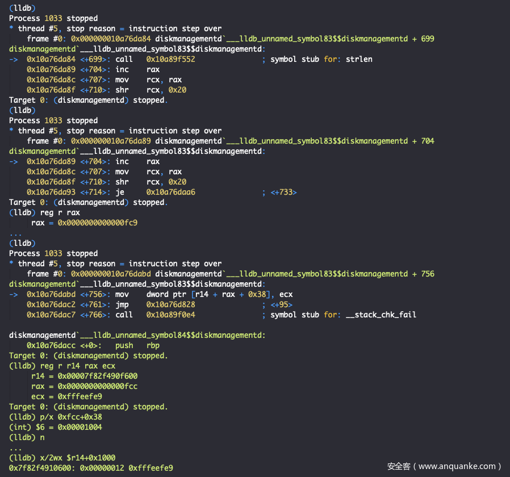Click the jmp 0x10a76d828 instruction
The image size is (510, 477).
point(155,304)
